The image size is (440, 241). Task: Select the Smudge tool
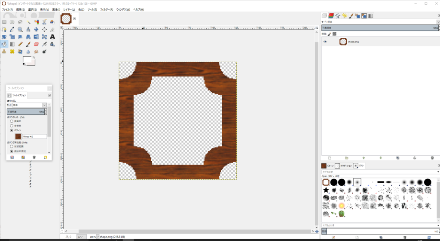pos(36,51)
